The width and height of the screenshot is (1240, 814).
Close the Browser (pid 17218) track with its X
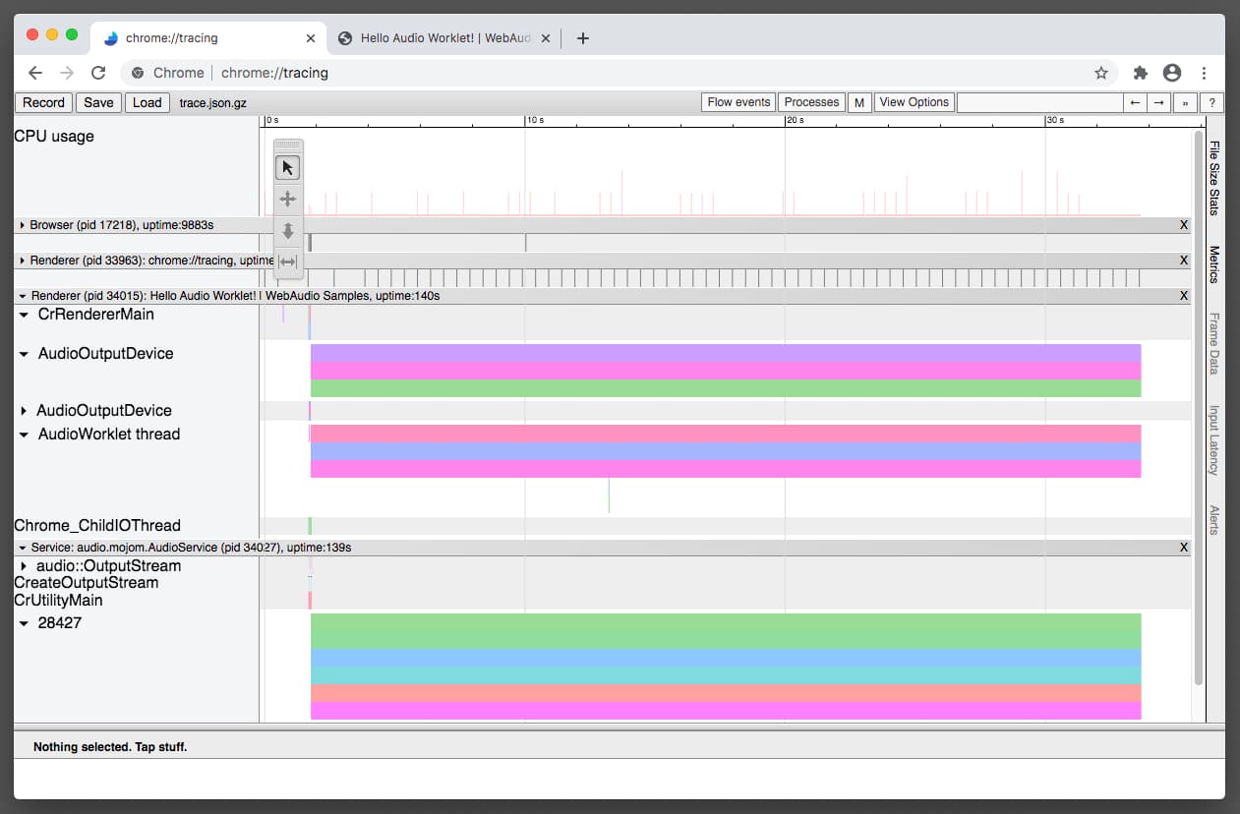[x=1183, y=224]
